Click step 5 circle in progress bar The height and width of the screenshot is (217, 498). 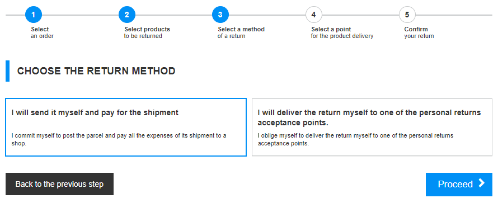click(x=407, y=15)
